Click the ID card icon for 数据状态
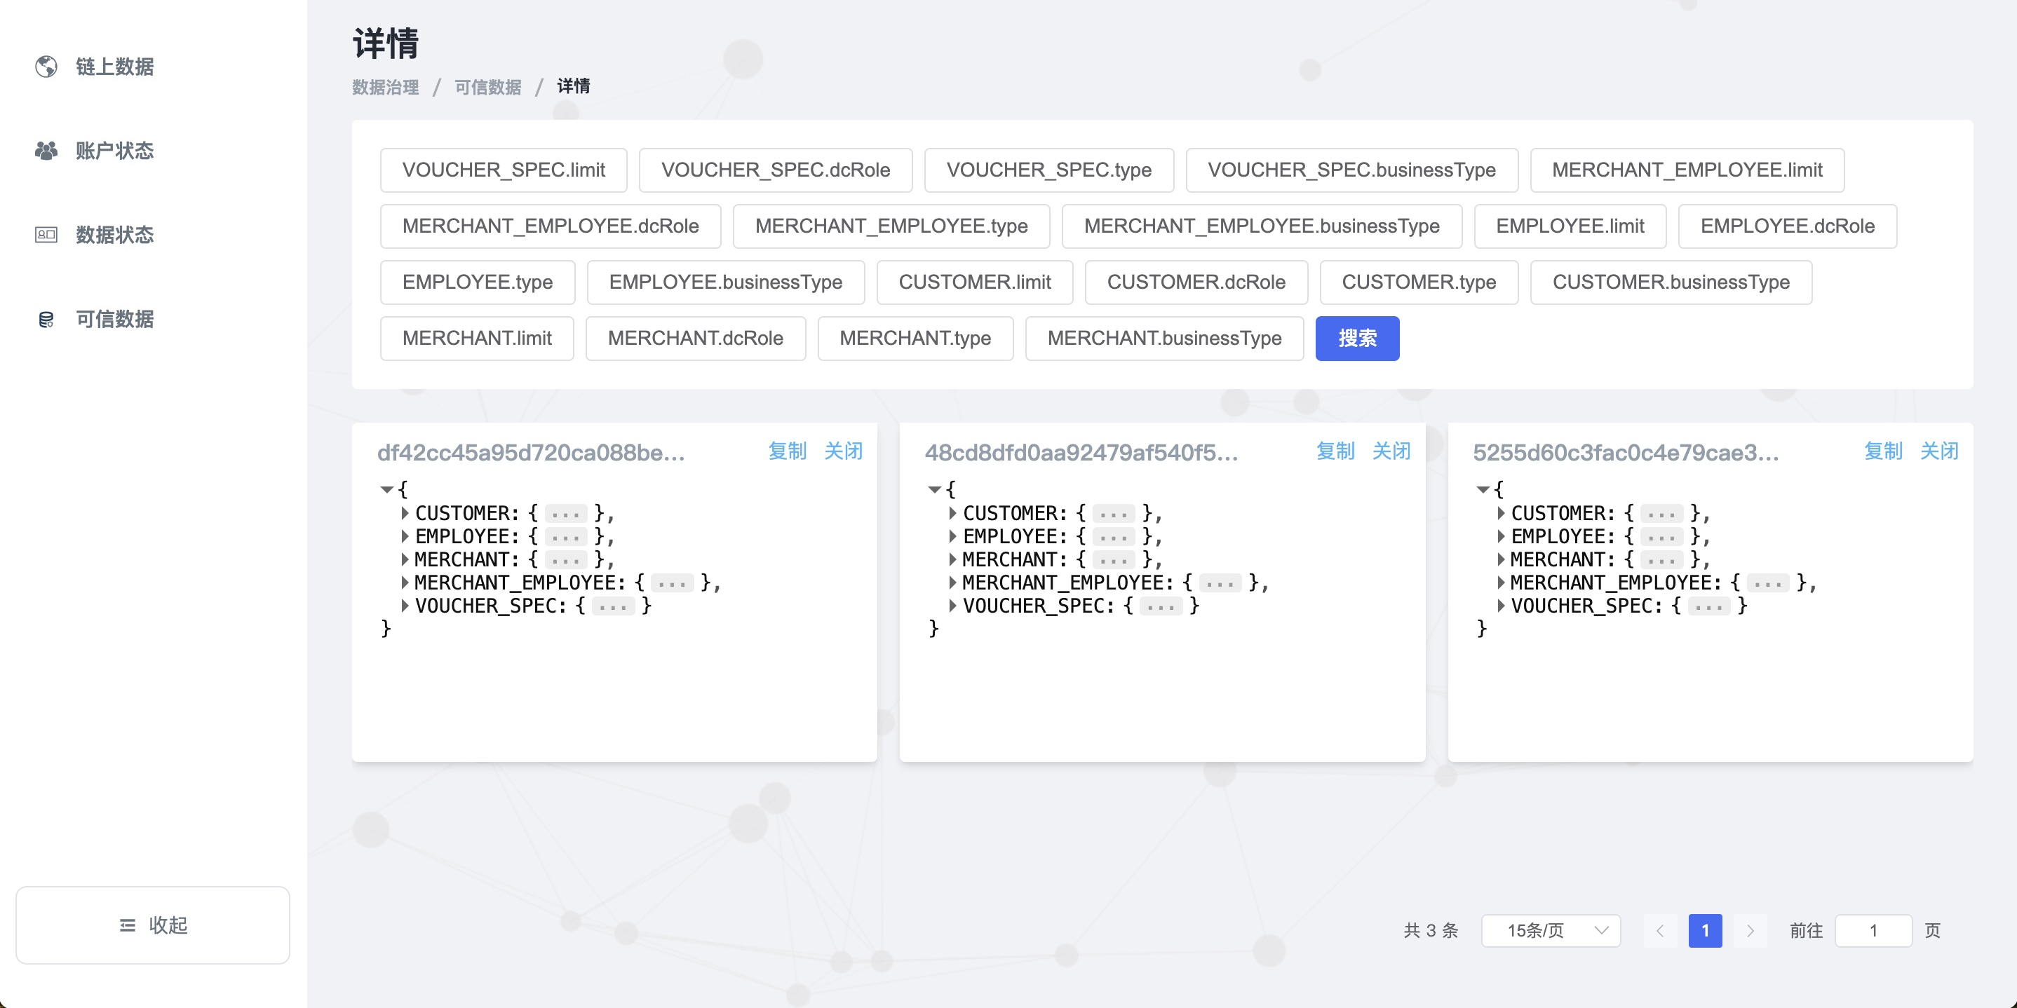The height and width of the screenshot is (1008, 2017). [46, 235]
